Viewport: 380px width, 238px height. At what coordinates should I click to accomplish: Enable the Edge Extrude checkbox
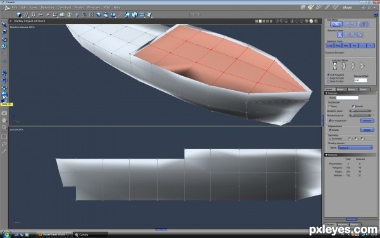click(x=328, y=78)
